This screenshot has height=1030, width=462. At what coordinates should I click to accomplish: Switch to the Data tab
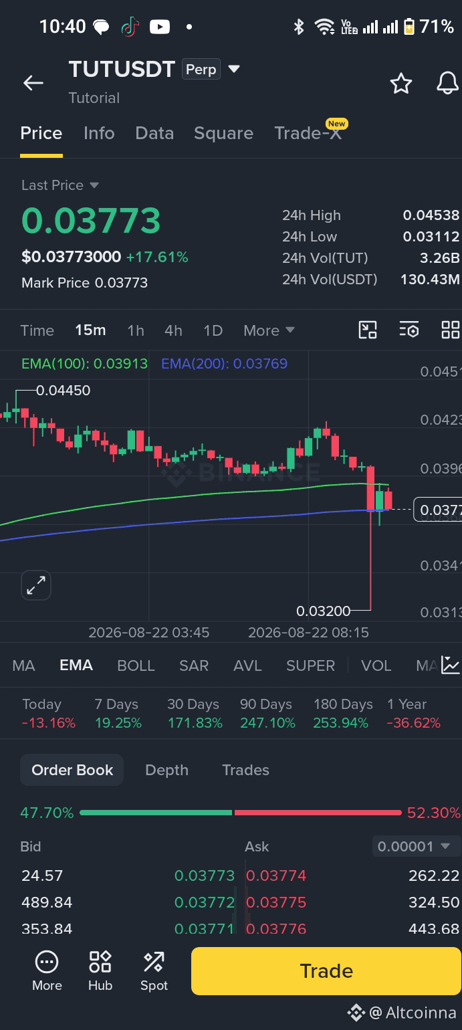(154, 133)
